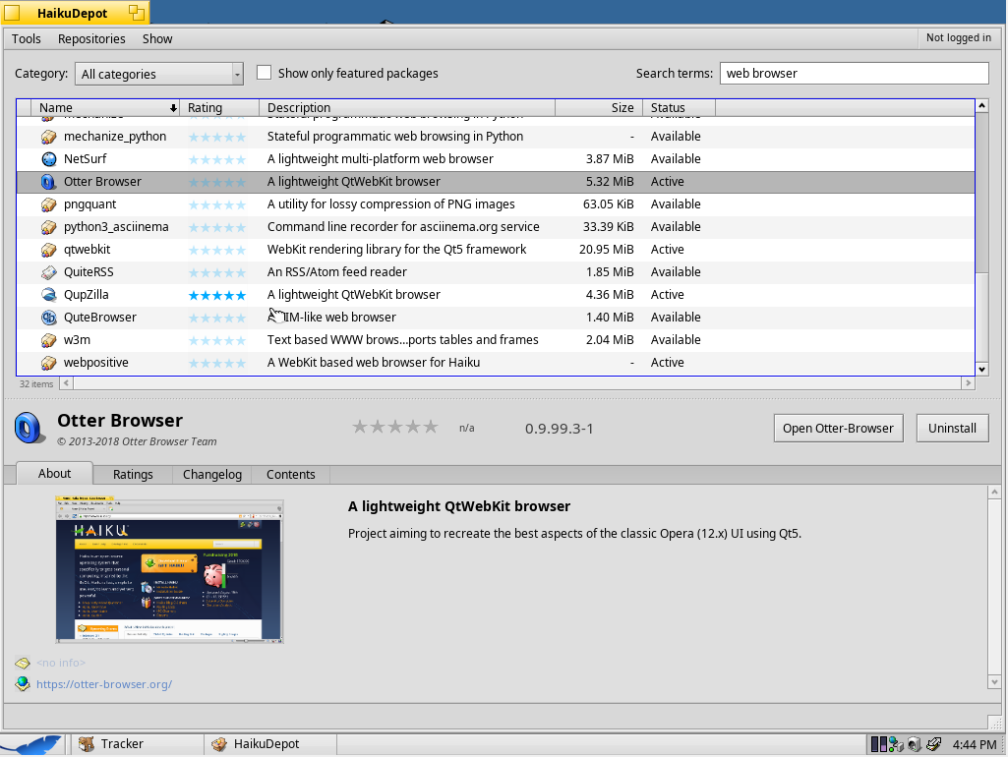
Task: Select the 'NetSurf' package name
Action: (86, 158)
